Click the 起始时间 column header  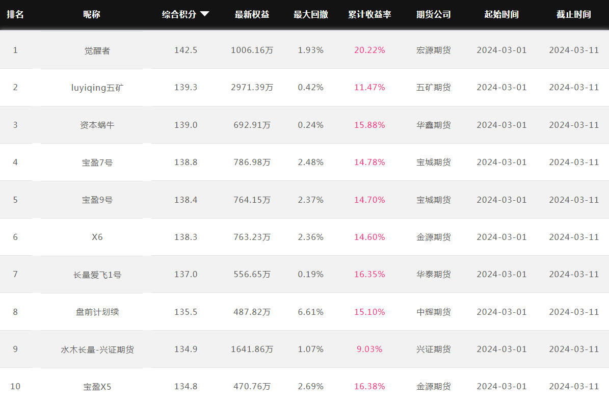pyautogui.click(x=501, y=14)
